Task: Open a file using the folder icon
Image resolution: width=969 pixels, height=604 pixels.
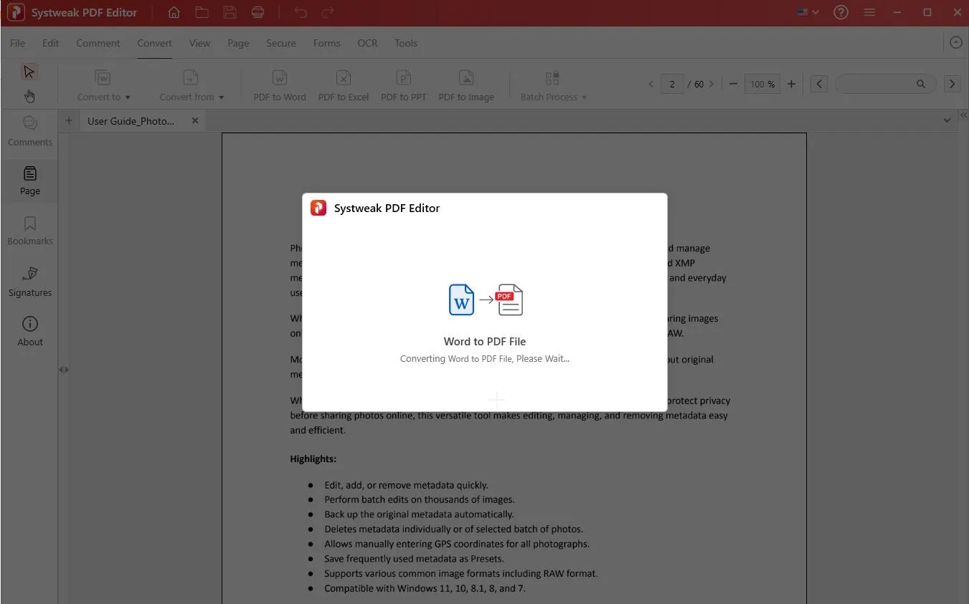Action: 202,13
